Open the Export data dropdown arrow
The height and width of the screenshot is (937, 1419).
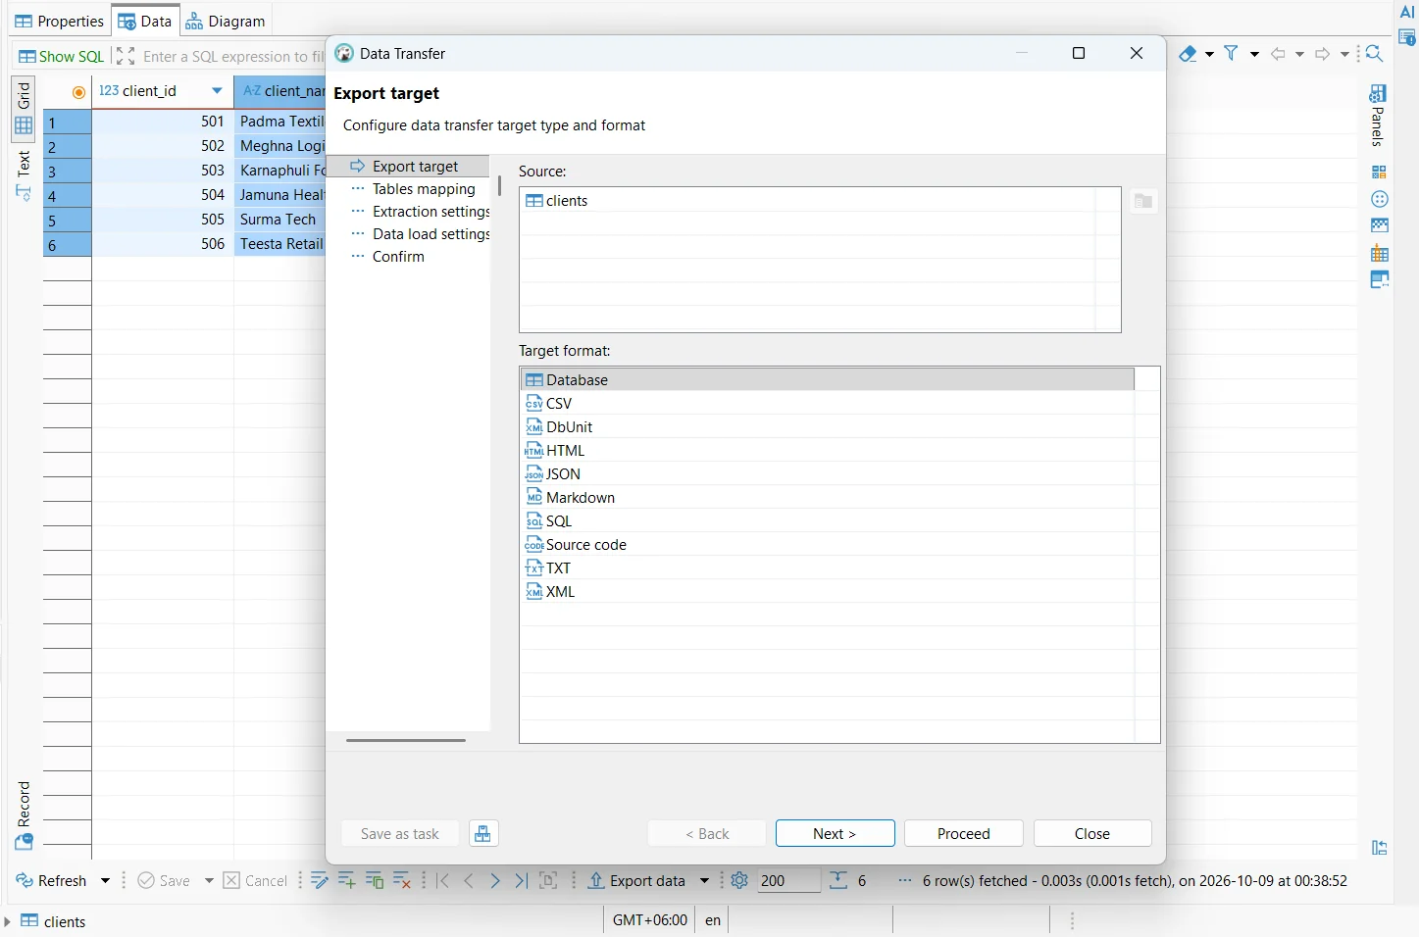pyautogui.click(x=704, y=880)
